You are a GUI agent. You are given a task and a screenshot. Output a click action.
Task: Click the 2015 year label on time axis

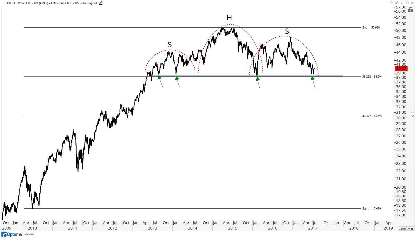(x=233, y=228)
